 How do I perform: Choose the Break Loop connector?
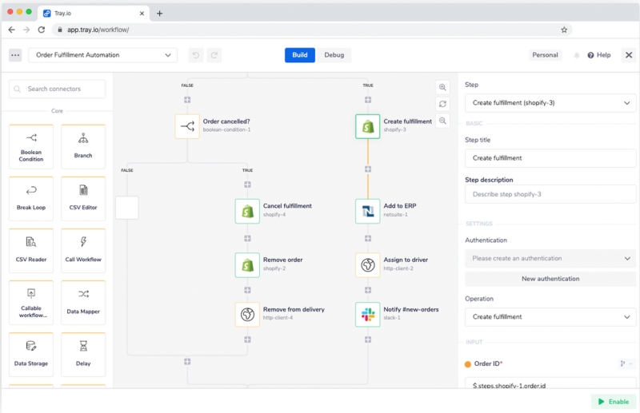coord(31,199)
